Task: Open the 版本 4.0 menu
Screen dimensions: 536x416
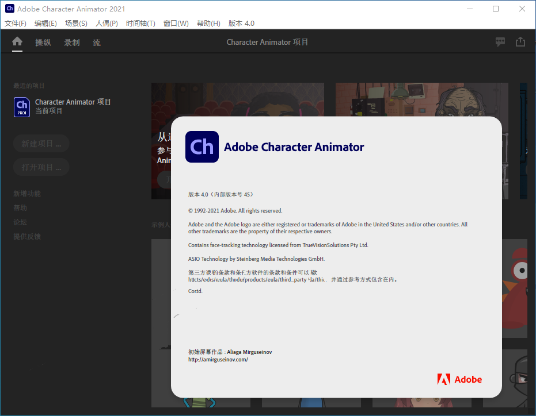Action: [241, 23]
